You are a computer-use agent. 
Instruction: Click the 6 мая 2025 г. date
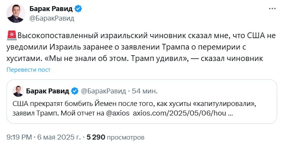(59, 137)
